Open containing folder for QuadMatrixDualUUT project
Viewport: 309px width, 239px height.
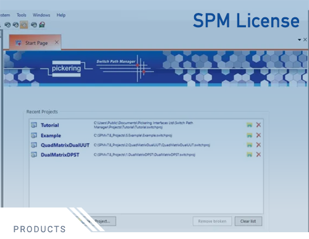pos(250,145)
